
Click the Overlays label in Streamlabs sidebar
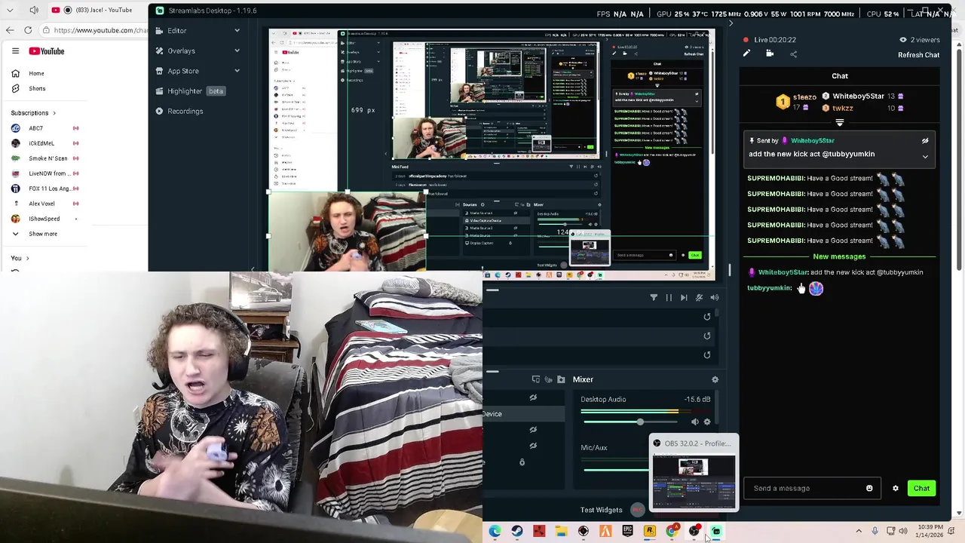coord(181,51)
